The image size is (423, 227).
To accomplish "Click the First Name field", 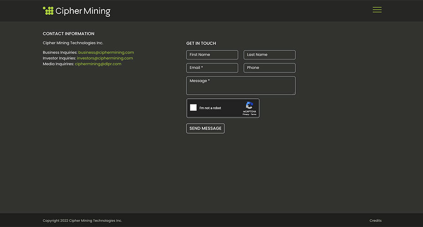I will 212,55.
